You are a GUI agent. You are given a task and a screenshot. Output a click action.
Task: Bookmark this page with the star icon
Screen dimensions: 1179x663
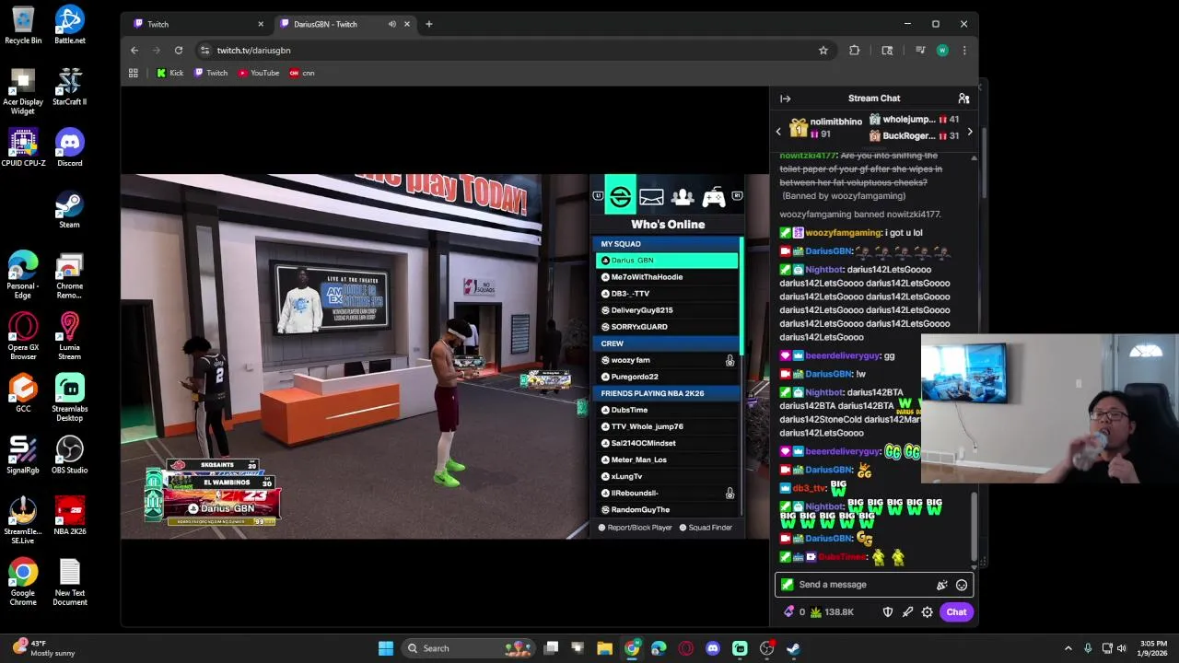click(823, 51)
